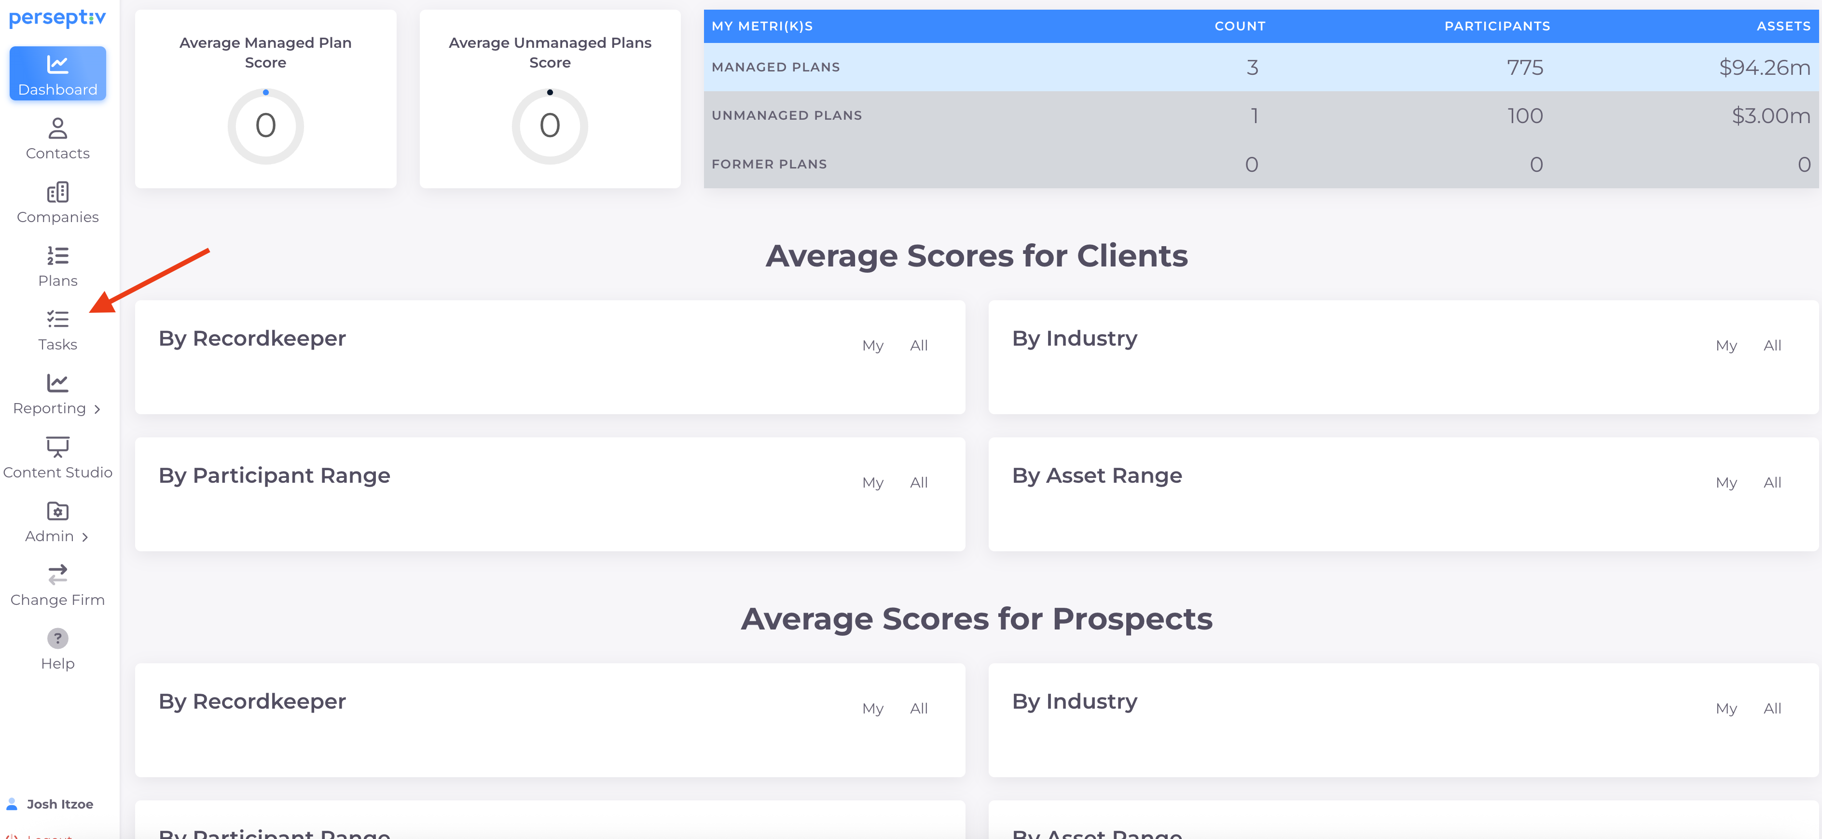
Task: Open the Plans numbered list icon
Action: 57,255
